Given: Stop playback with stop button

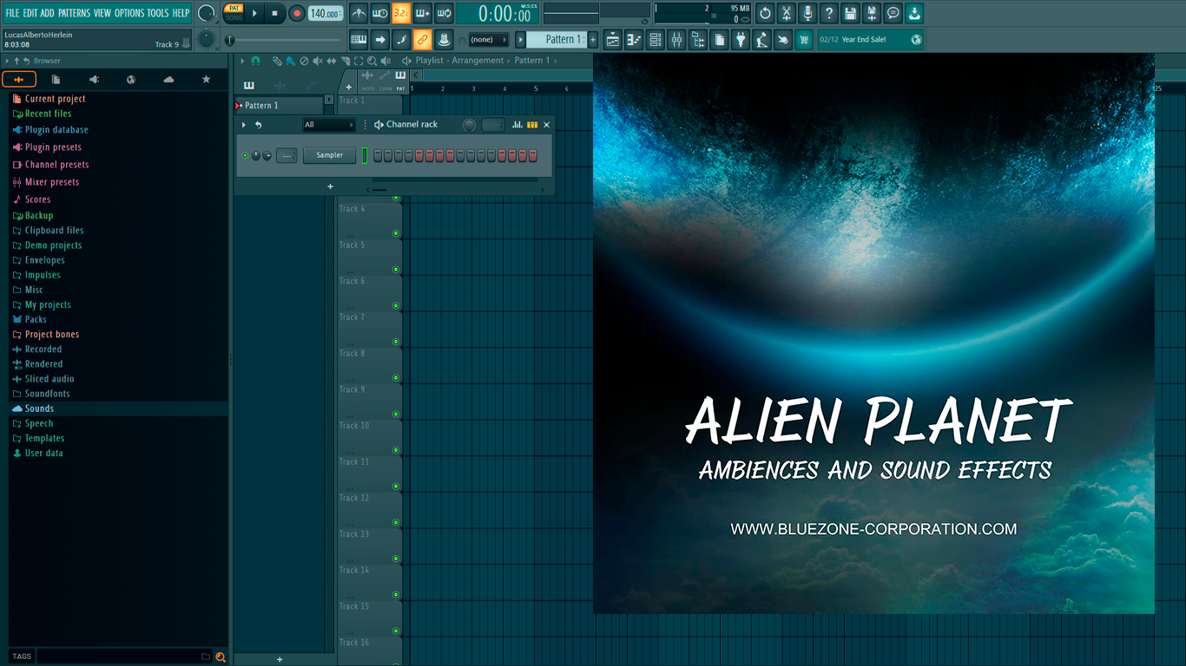Looking at the screenshot, I should 275,13.
